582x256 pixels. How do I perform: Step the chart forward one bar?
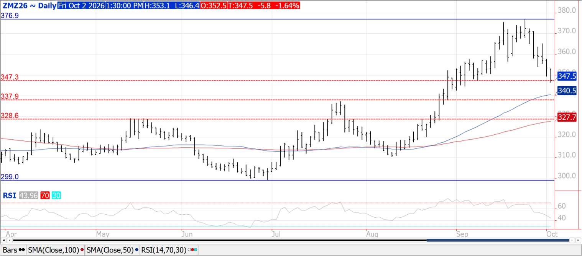572,240
